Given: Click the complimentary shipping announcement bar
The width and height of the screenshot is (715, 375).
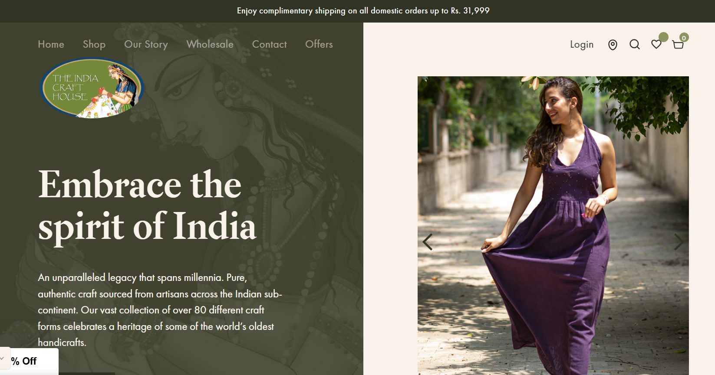Looking at the screenshot, I should pos(357,11).
